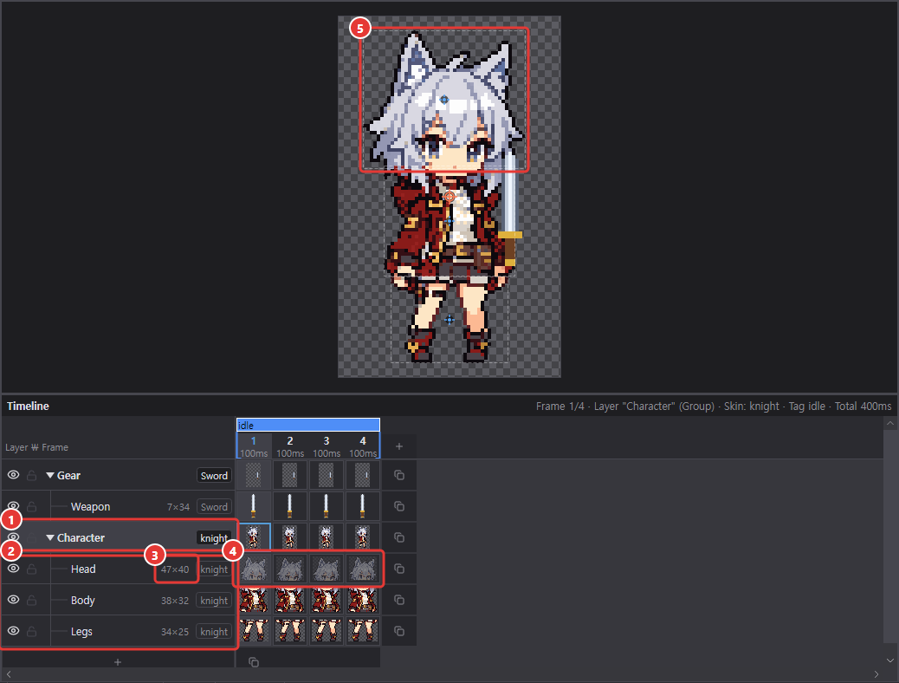Screen dimensions: 899x683
Task: Select Legs cel in frame 1
Action: [254, 631]
